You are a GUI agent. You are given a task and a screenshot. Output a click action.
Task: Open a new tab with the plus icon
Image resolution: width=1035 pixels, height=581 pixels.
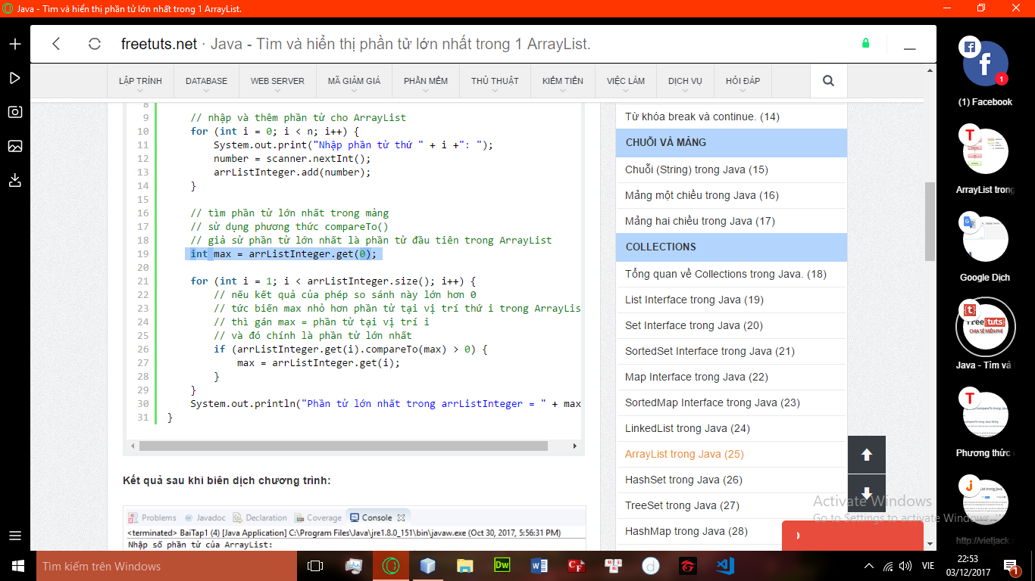pos(14,44)
